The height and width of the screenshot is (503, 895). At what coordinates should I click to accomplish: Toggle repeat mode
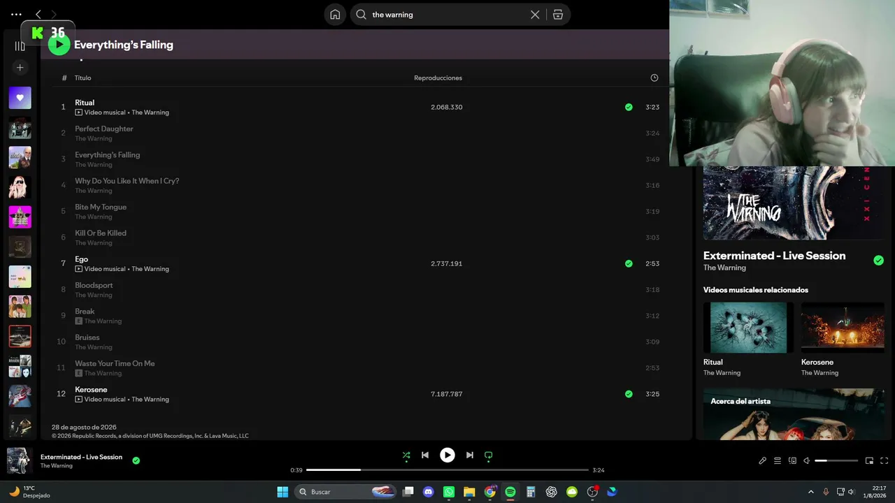489,455
